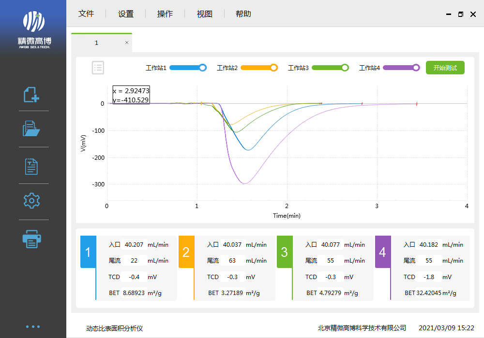
Task: Open the 操作 menu
Action: (x=165, y=14)
